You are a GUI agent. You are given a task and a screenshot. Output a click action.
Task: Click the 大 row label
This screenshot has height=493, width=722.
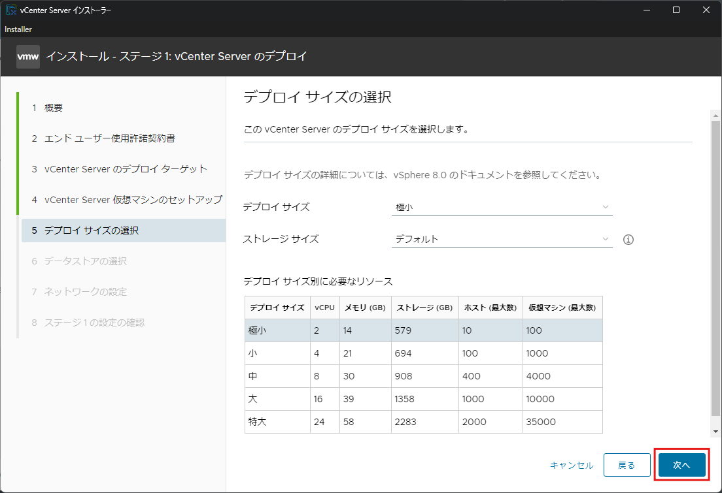tap(253, 399)
